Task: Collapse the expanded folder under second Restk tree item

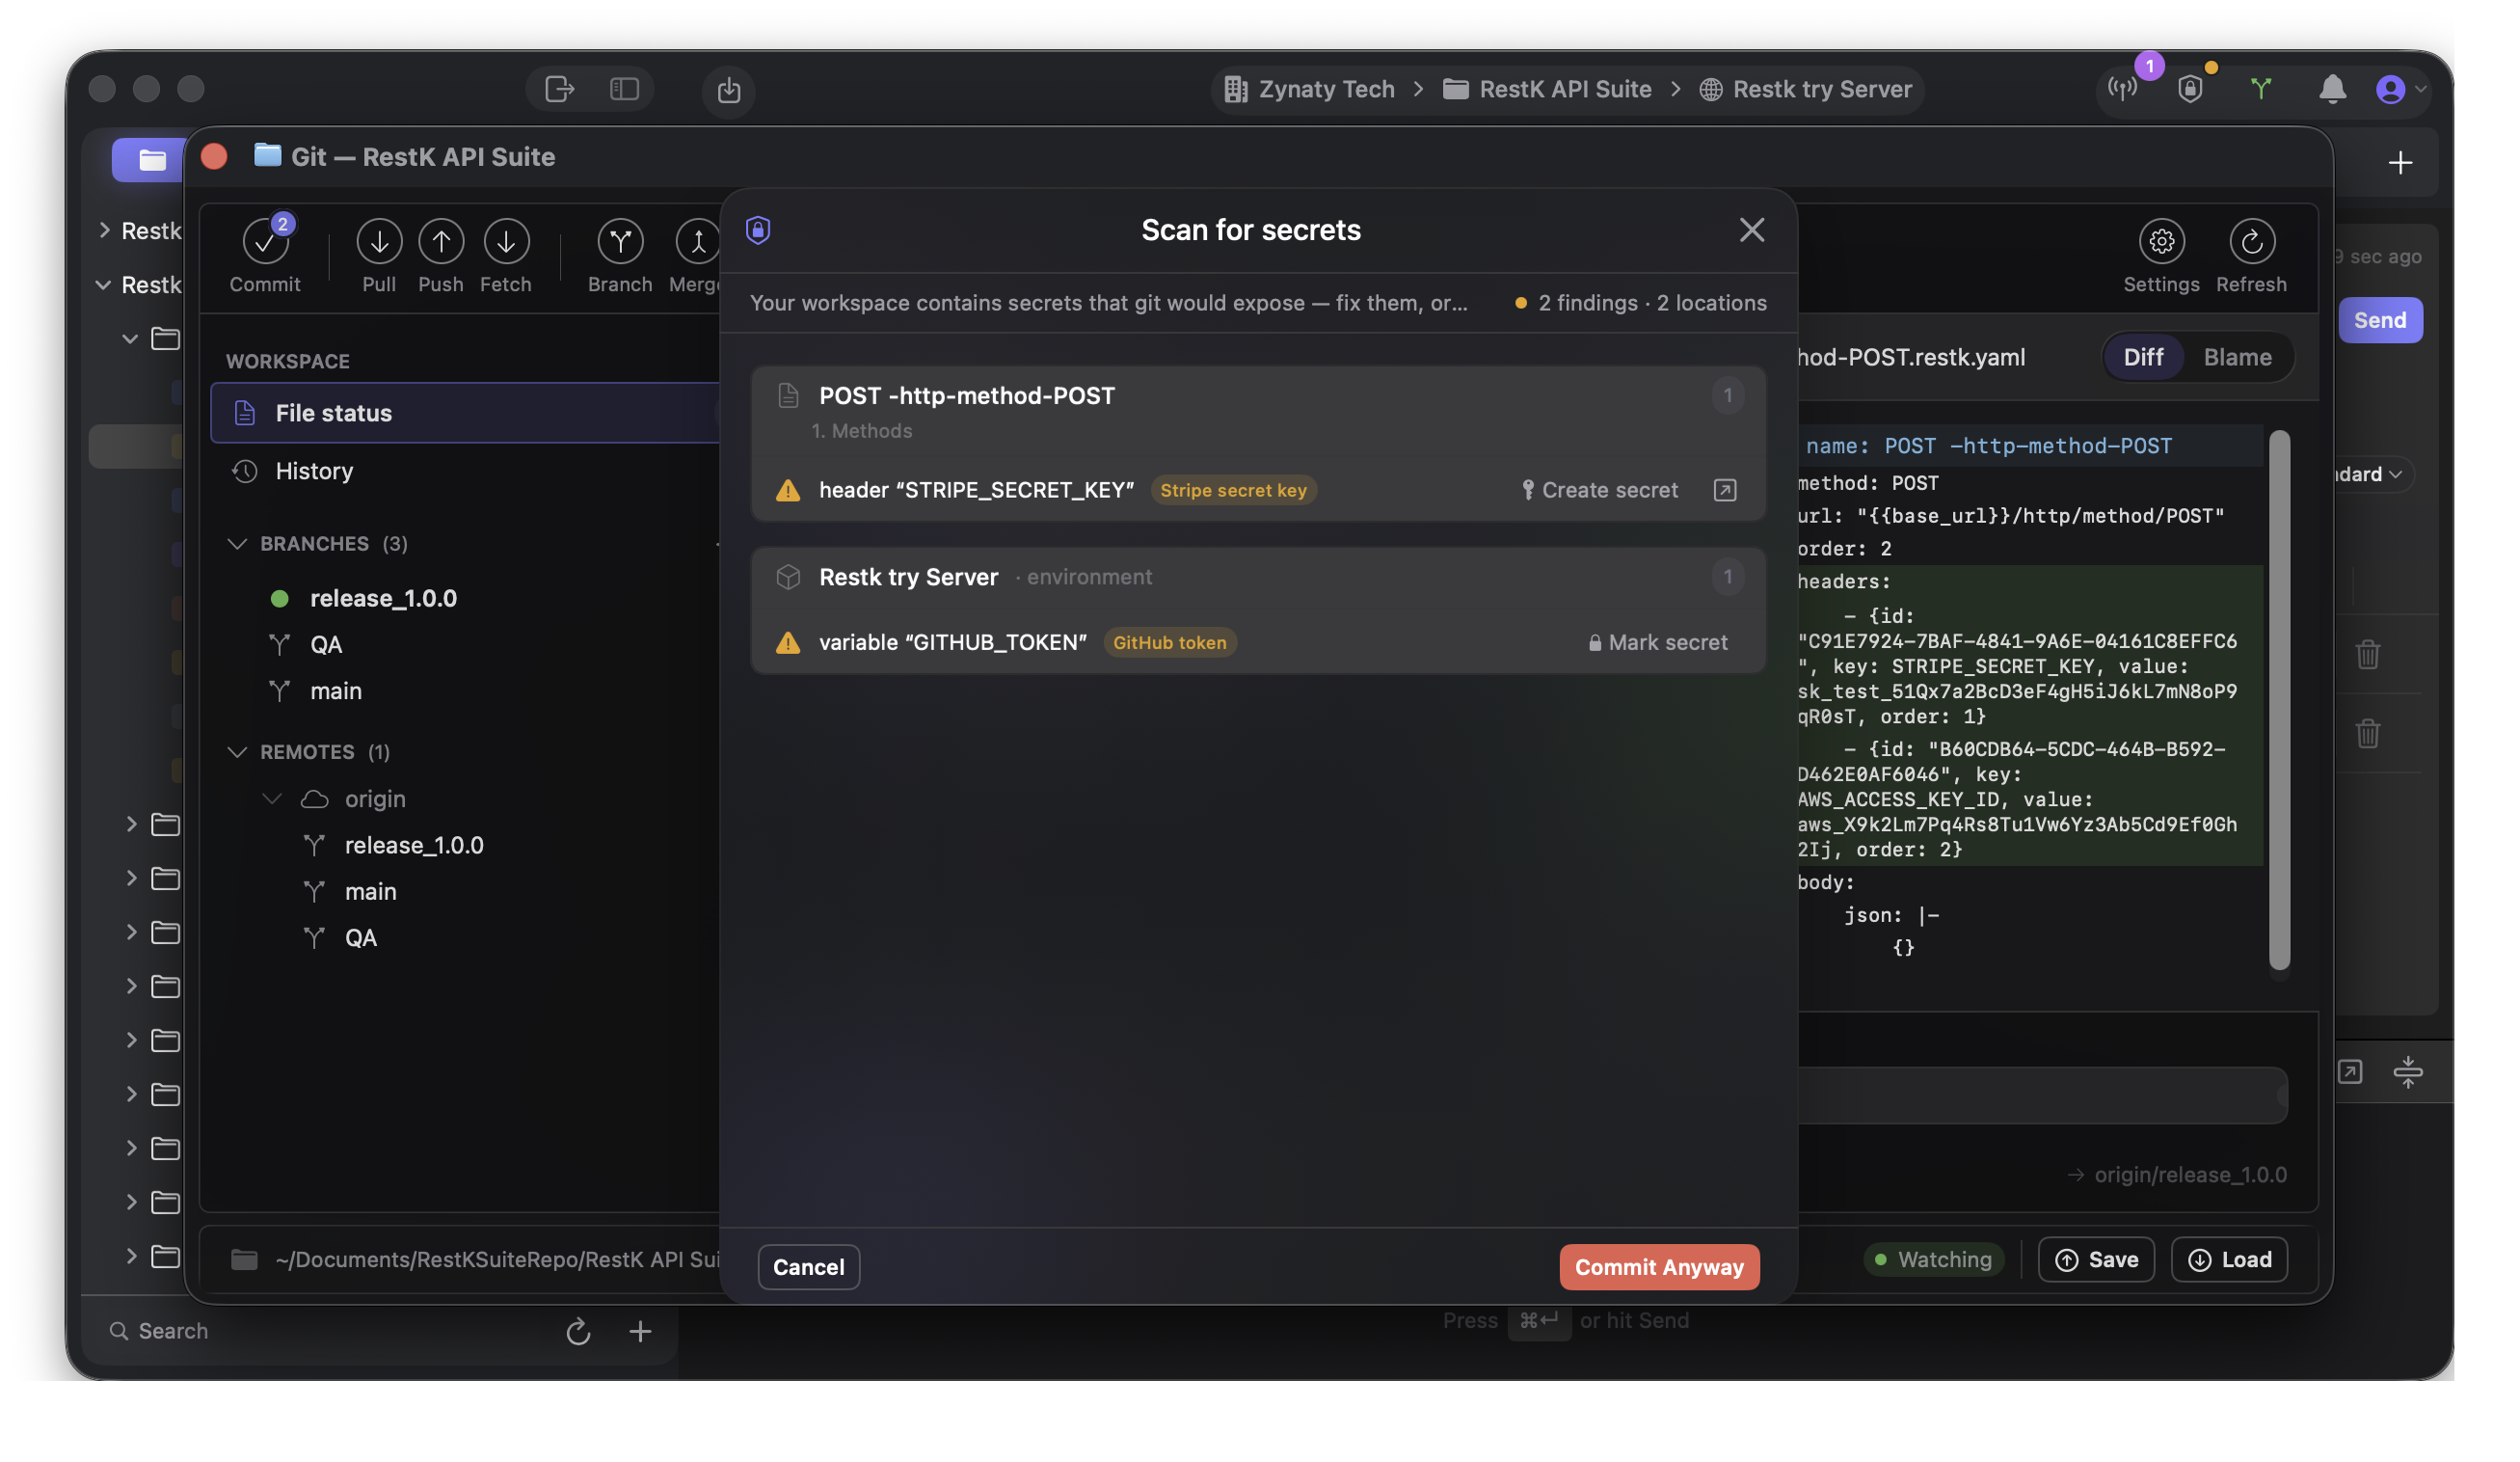Action: coord(130,338)
